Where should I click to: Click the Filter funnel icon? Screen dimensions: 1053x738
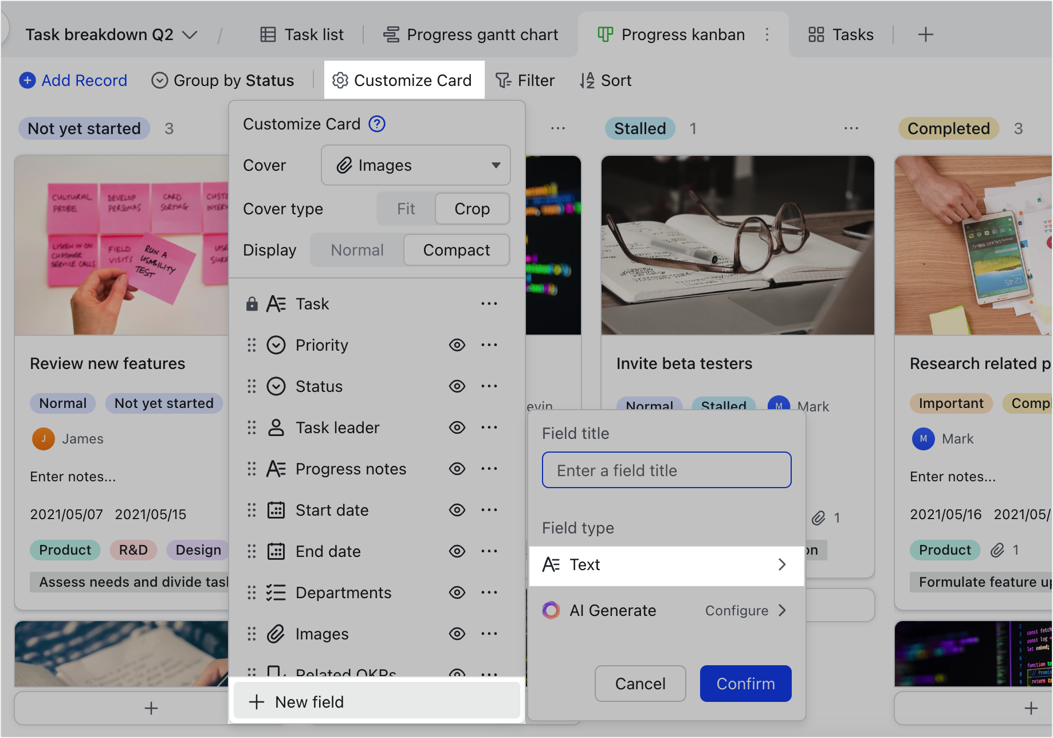504,80
